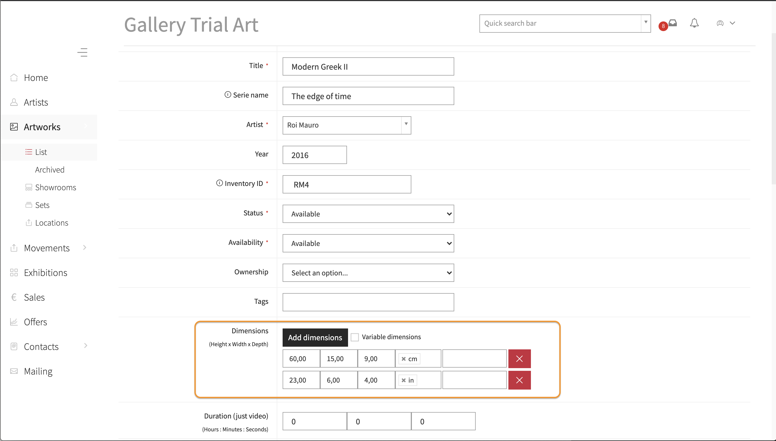Open notifications bell icon
This screenshot has height=441, width=776.
point(694,23)
